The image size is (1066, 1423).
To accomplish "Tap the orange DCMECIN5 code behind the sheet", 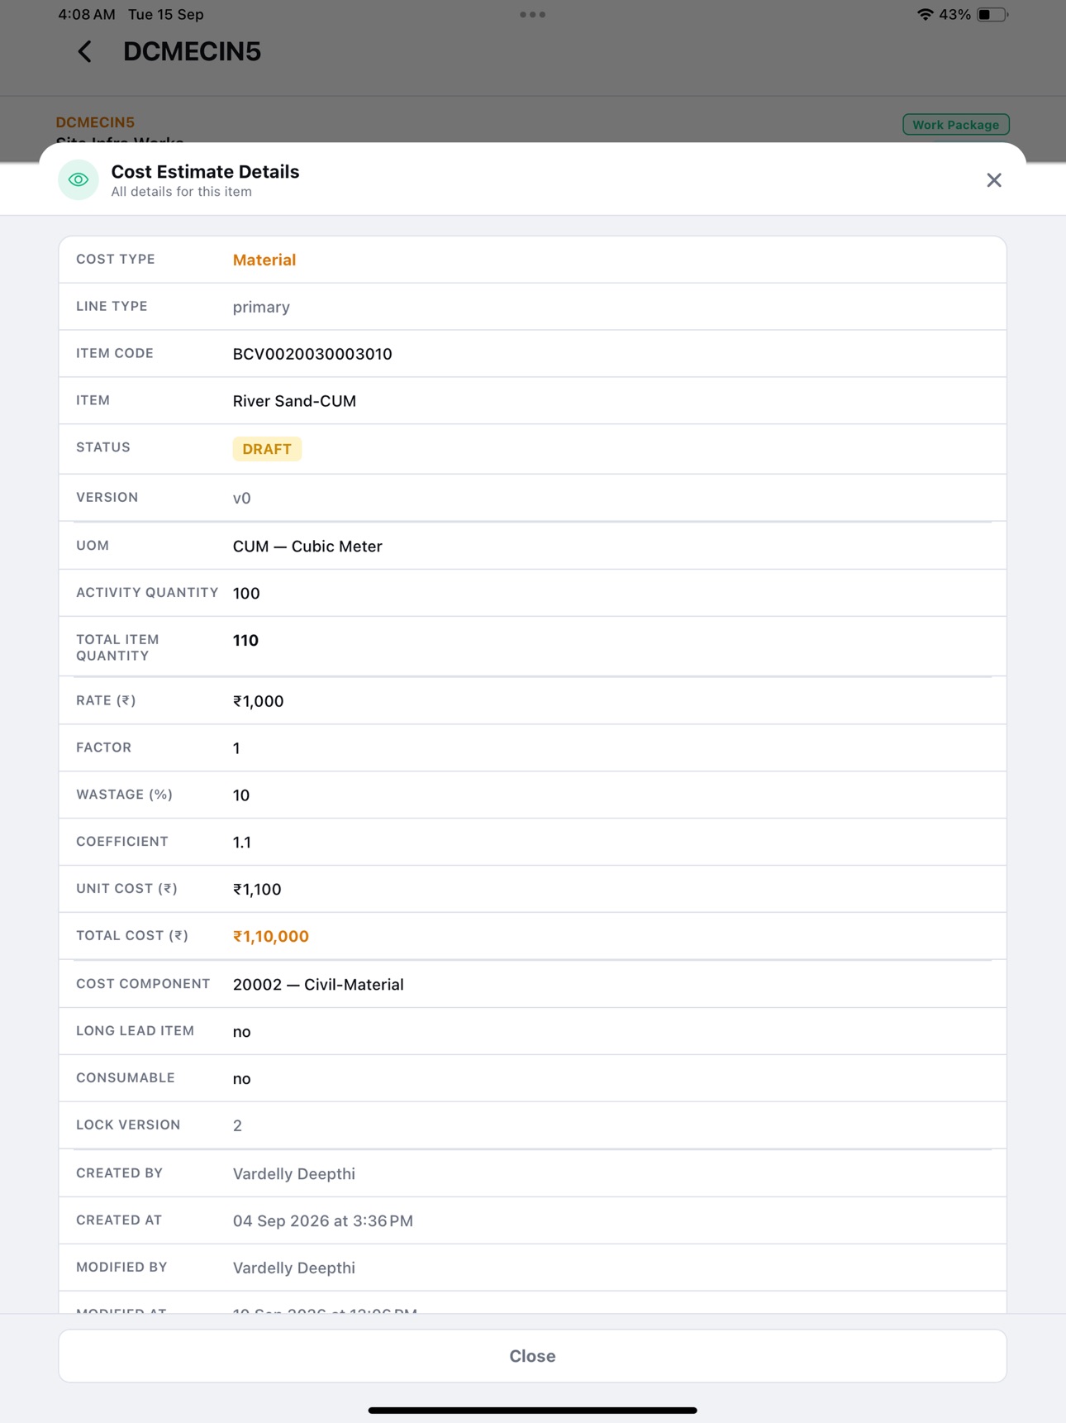I will click(95, 122).
